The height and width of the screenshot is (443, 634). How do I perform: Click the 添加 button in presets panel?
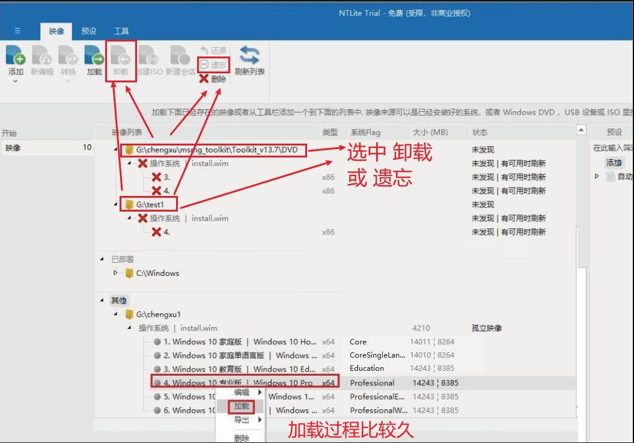pyautogui.click(x=614, y=163)
